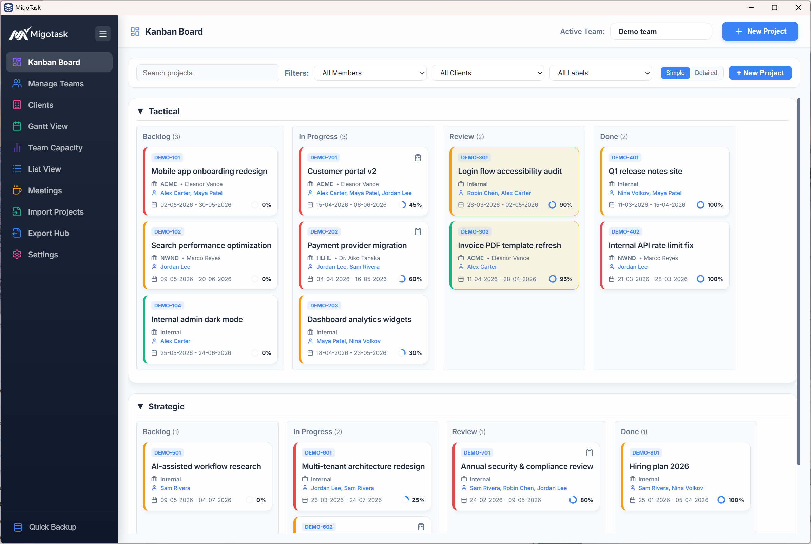Image resolution: width=811 pixels, height=544 pixels.
Task: Click the Clients building icon
Action: point(17,105)
